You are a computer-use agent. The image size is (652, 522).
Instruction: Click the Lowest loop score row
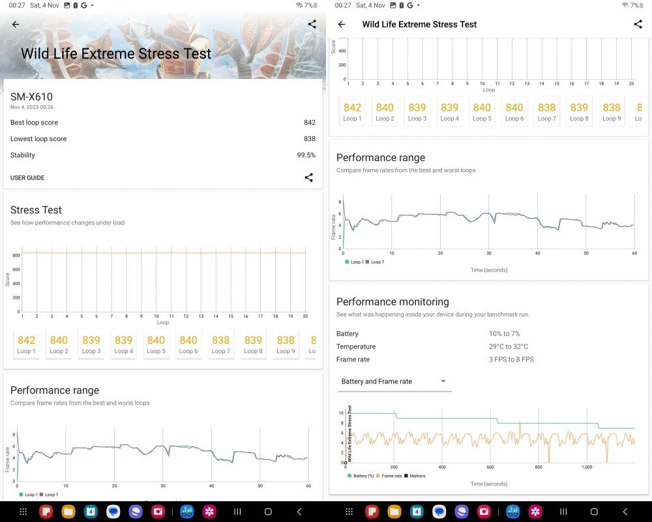pyautogui.click(x=163, y=138)
